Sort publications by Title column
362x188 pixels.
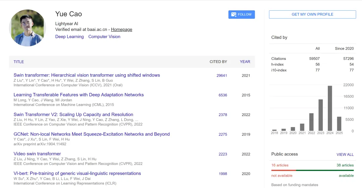(x=19, y=62)
